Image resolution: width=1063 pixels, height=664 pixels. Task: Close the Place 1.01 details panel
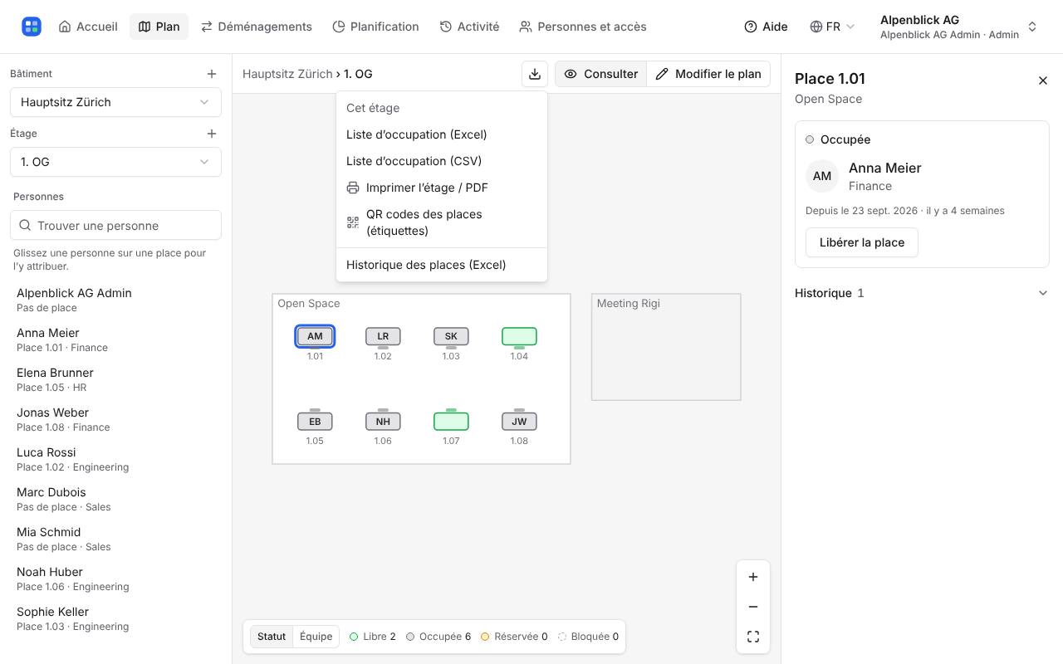coord(1043,81)
